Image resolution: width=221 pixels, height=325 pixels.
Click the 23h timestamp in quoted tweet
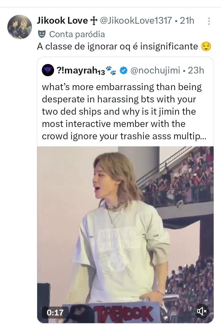pos(196,70)
